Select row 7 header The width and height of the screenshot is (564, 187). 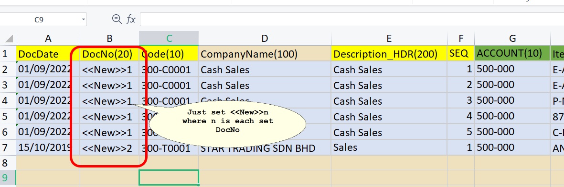tap(8, 148)
